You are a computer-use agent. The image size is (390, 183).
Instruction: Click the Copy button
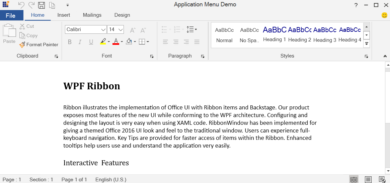28,35
